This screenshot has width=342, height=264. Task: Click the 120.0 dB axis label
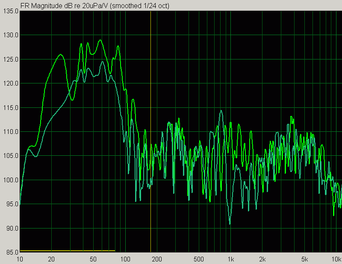pos(10,83)
